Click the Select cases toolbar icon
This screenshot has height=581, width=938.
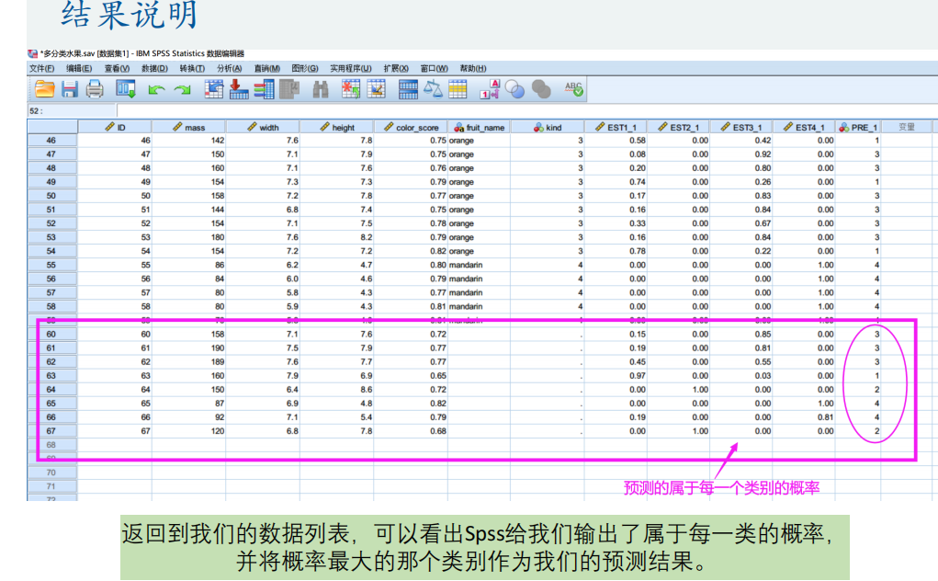[x=458, y=89]
